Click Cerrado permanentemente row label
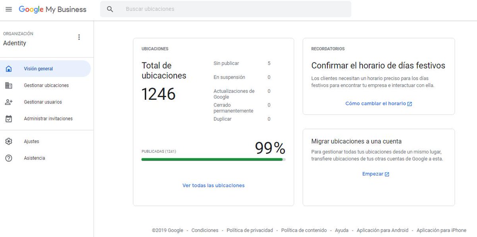The image size is (477, 237). tap(233, 108)
